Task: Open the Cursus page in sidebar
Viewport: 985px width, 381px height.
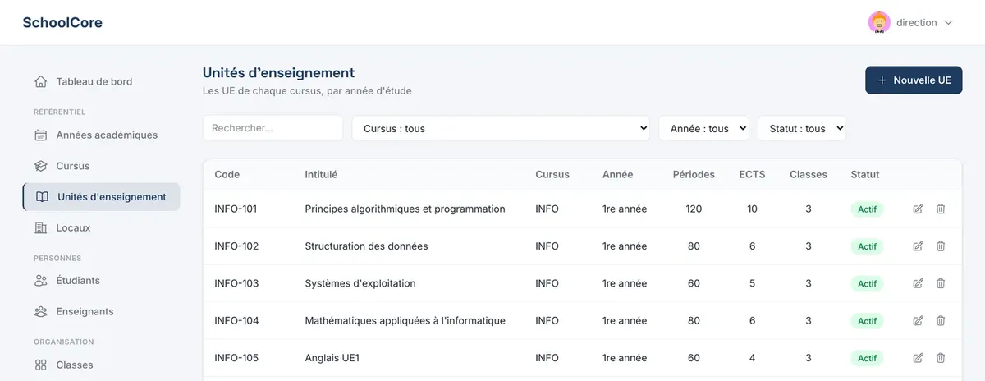Action: click(x=101, y=166)
